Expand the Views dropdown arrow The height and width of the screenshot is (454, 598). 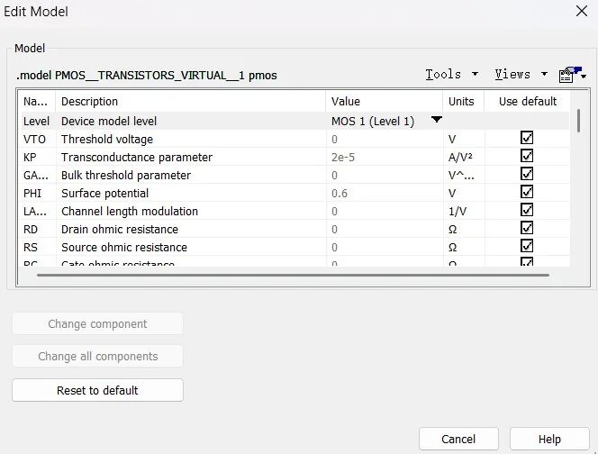click(544, 74)
